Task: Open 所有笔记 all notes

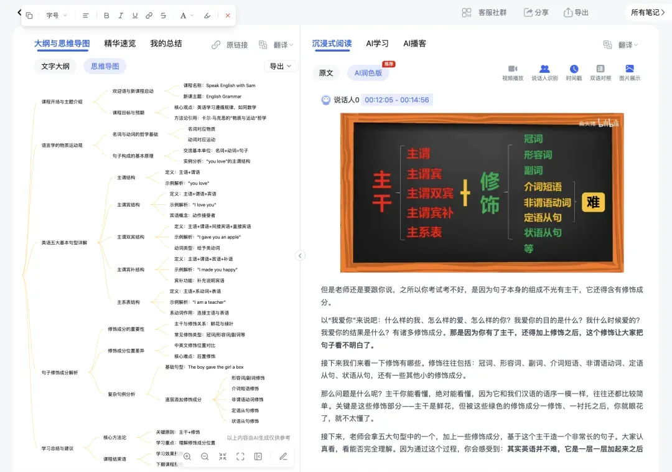Action: [x=648, y=12]
